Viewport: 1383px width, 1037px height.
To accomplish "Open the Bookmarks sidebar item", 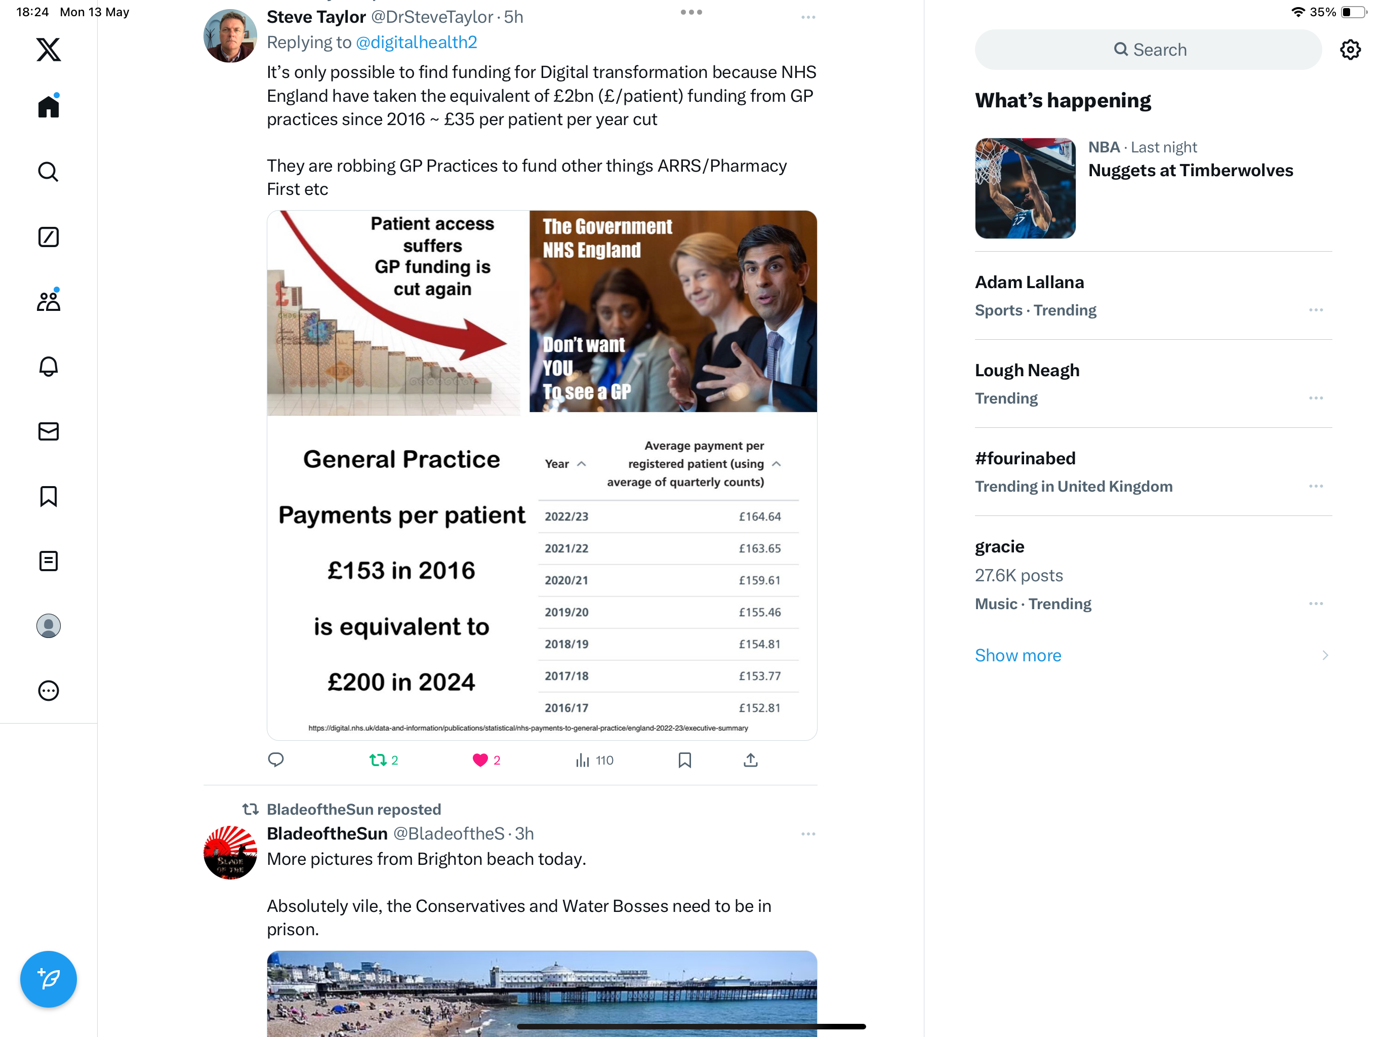I will [x=48, y=497].
